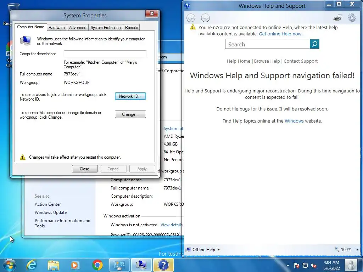The height and width of the screenshot is (272, 363).
Task: Open Action Center link in System window
Action: pos(48,204)
